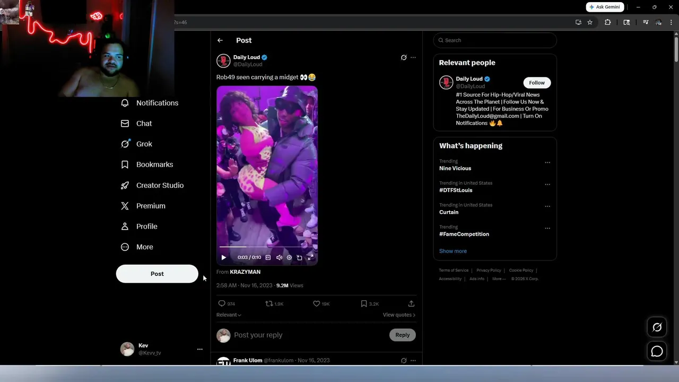Toggle video captions

tap(268, 257)
